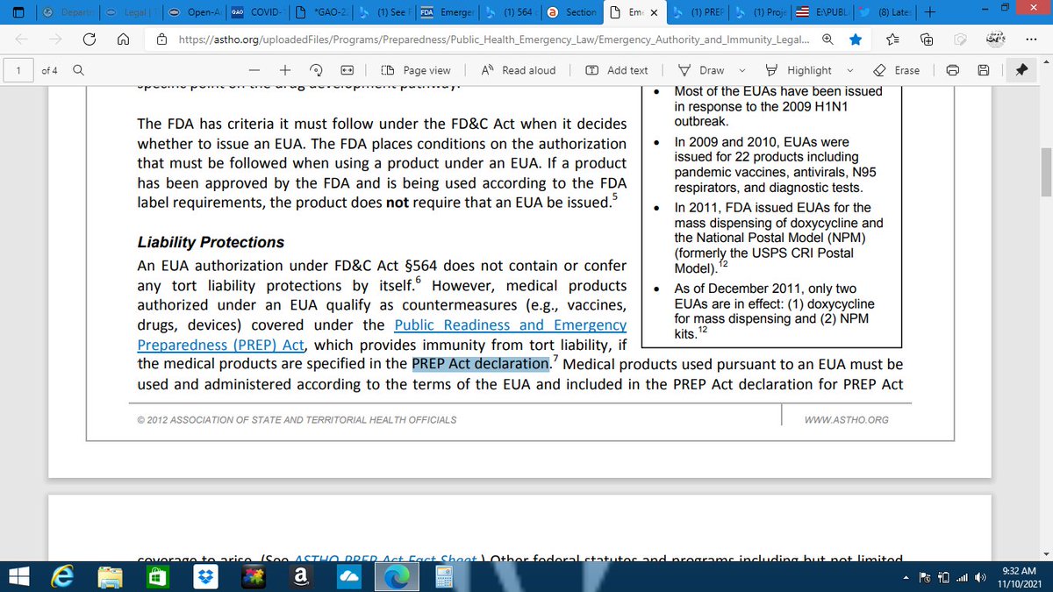The width and height of the screenshot is (1053, 592).
Task: Open Calculator from taskbar
Action: click(x=443, y=576)
